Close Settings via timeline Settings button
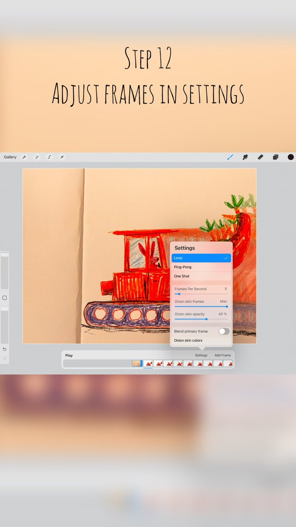Viewport: 296px width, 527px height. click(x=201, y=355)
